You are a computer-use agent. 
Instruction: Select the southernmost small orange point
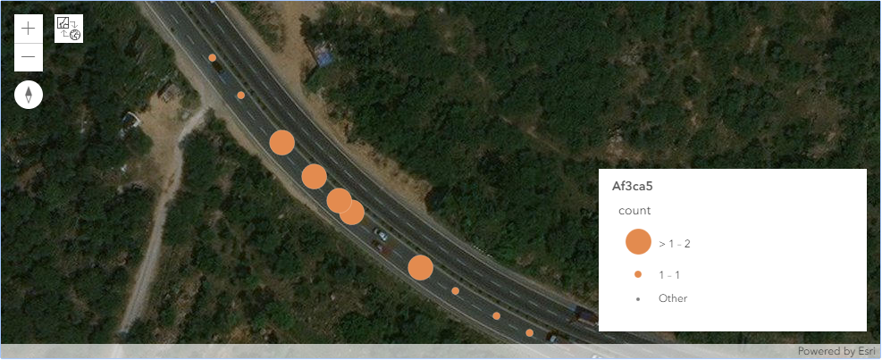pyautogui.click(x=529, y=332)
